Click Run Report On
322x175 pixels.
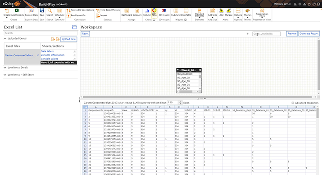76,15
